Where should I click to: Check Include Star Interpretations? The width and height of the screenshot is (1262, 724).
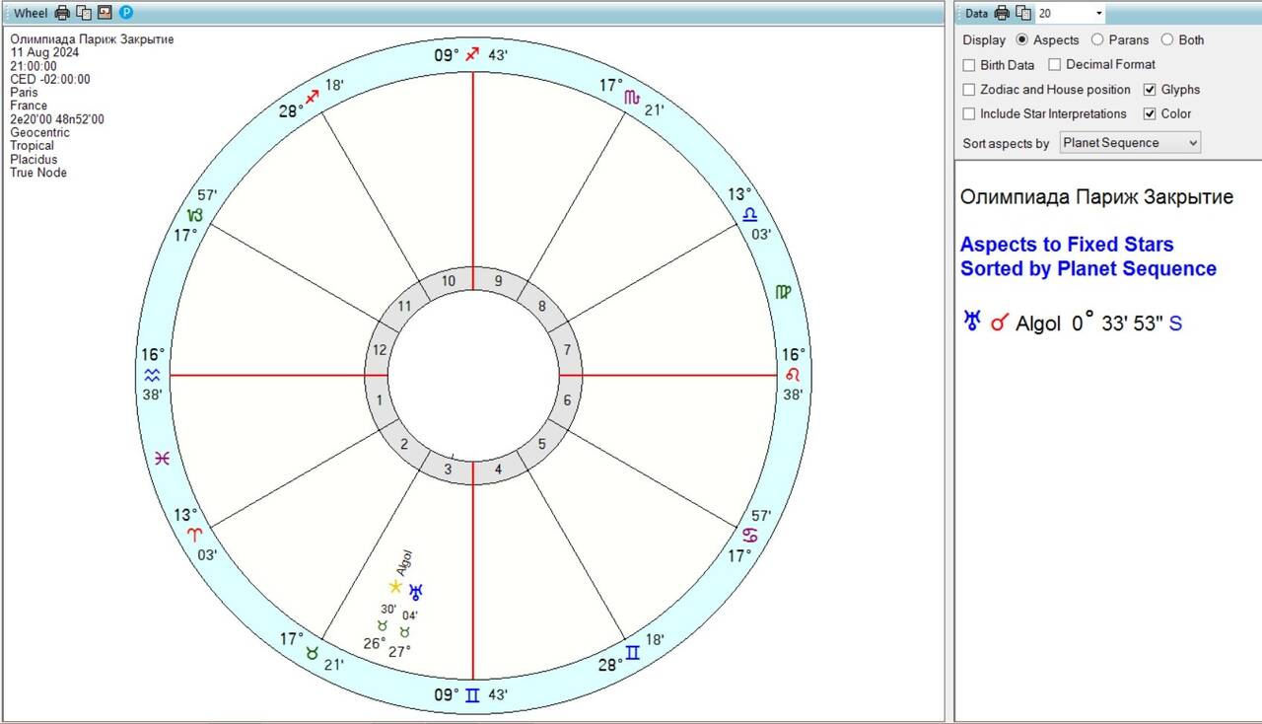pyautogui.click(x=969, y=114)
